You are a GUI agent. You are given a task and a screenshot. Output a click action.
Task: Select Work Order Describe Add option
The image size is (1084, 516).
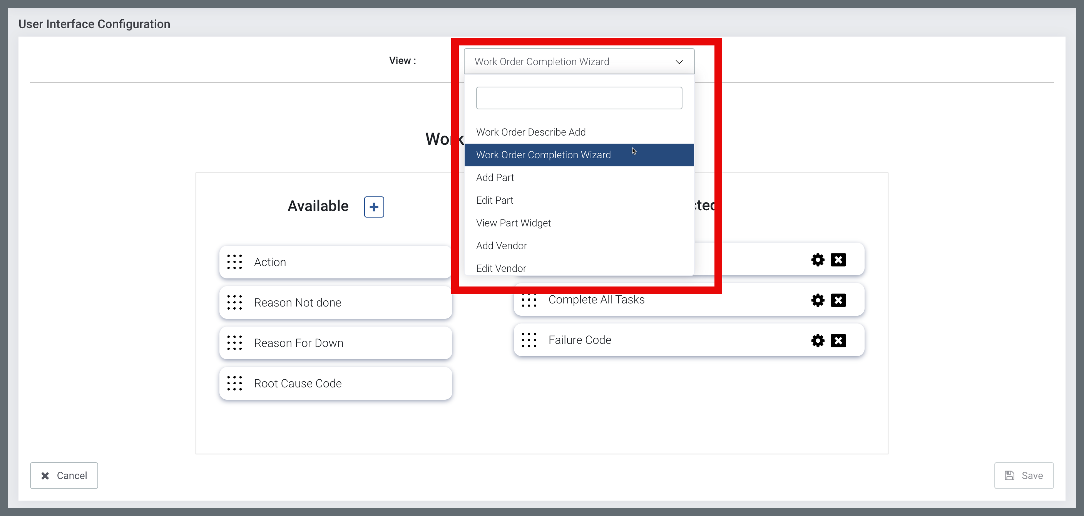[x=530, y=132]
